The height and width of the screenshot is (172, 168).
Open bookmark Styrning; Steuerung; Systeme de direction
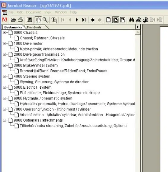pyautogui.click(x=54, y=82)
